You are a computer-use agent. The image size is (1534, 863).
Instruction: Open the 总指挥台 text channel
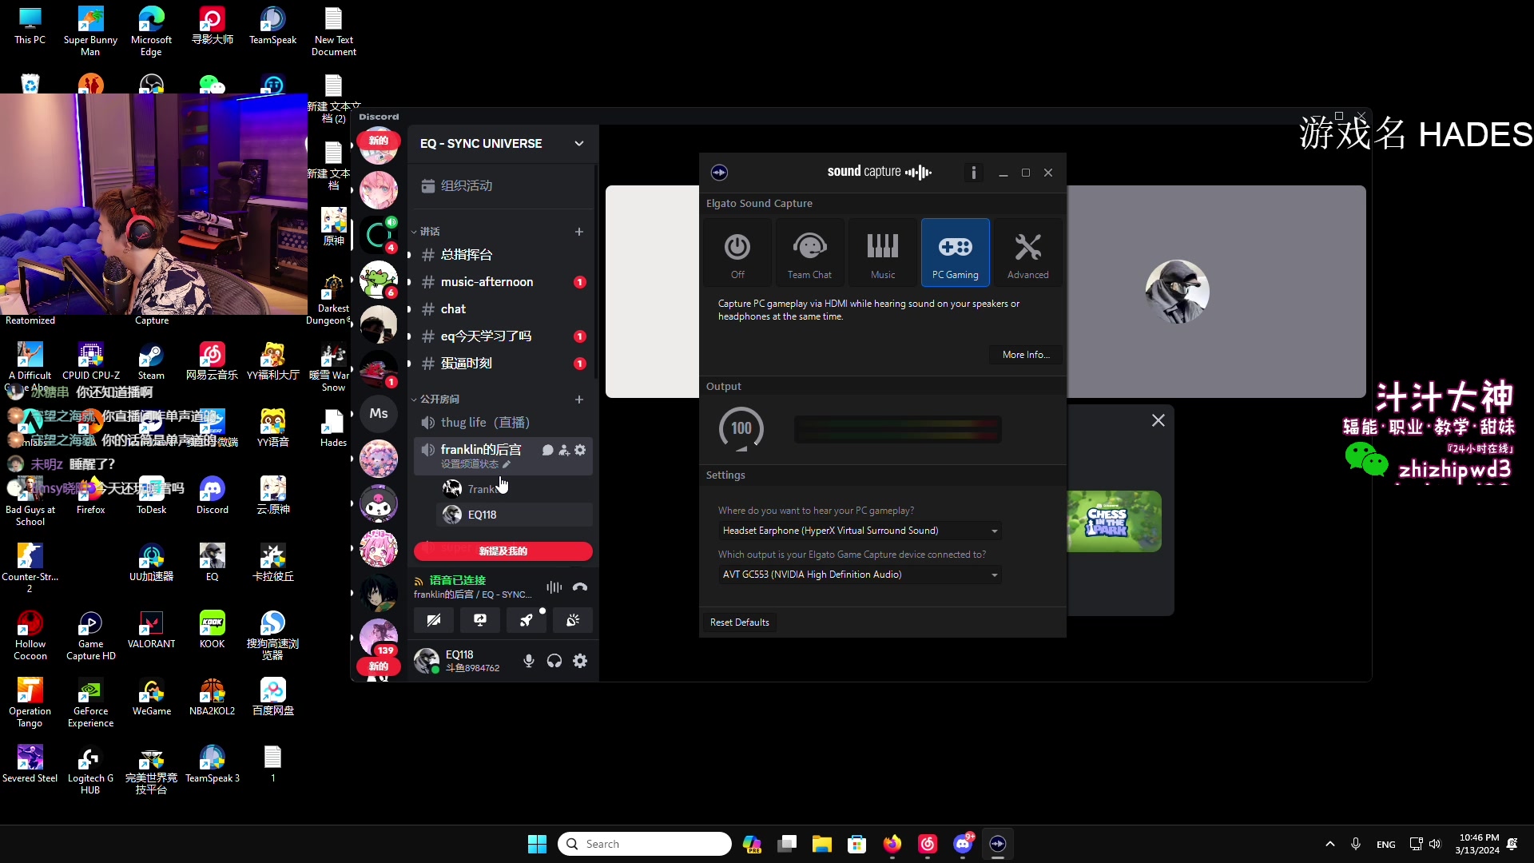(503, 255)
